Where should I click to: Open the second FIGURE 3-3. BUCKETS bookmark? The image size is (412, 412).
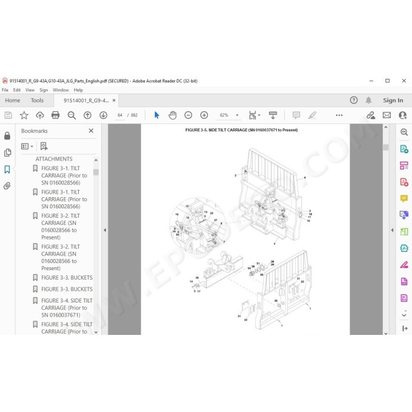tap(67, 289)
